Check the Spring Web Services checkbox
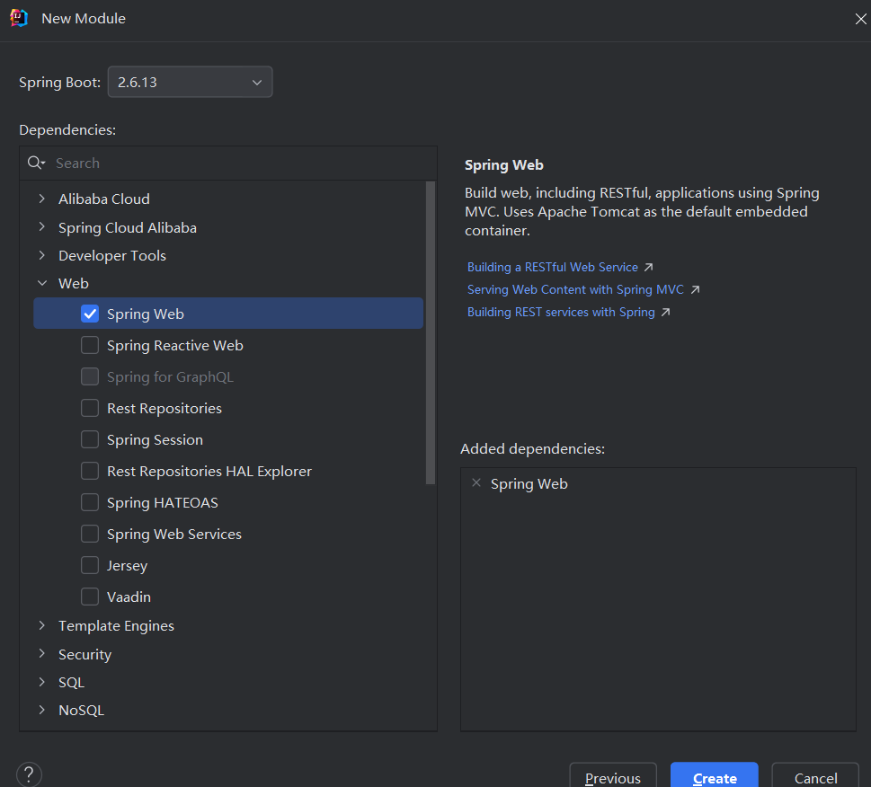 (89, 534)
